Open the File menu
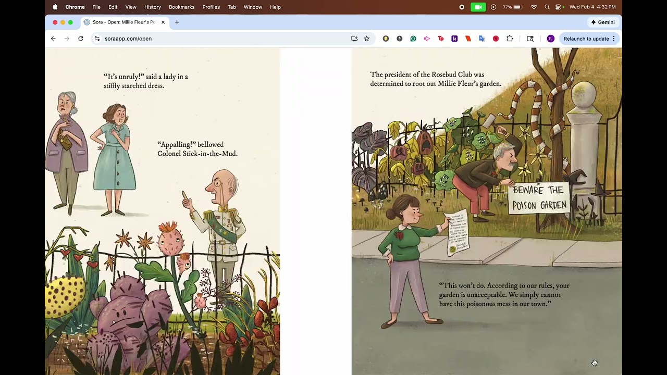 96,7
